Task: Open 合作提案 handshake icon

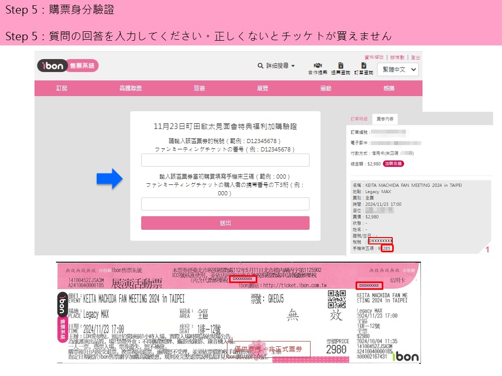Action: pyautogui.click(x=317, y=66)
